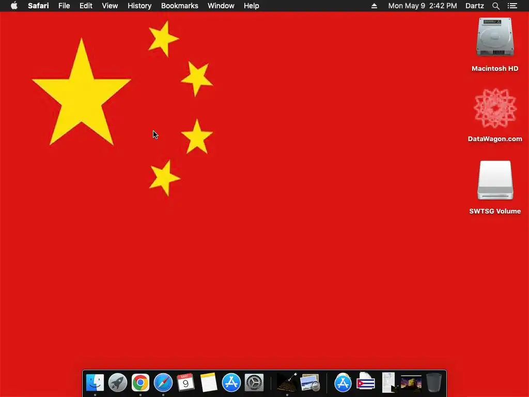Open the Help menu
This screenshot has width=529, height=397.
click(x=252, y=6)
